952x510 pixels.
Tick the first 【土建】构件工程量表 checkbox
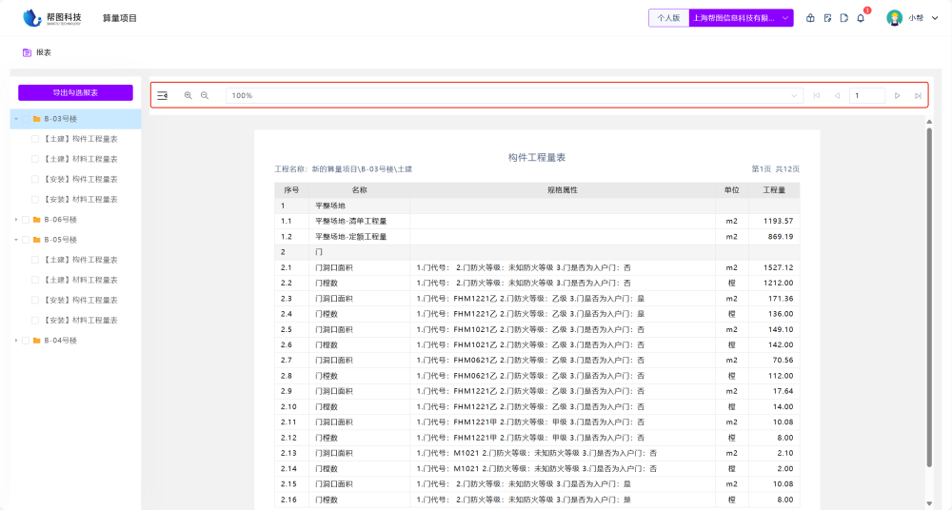[x=35, y=139]
